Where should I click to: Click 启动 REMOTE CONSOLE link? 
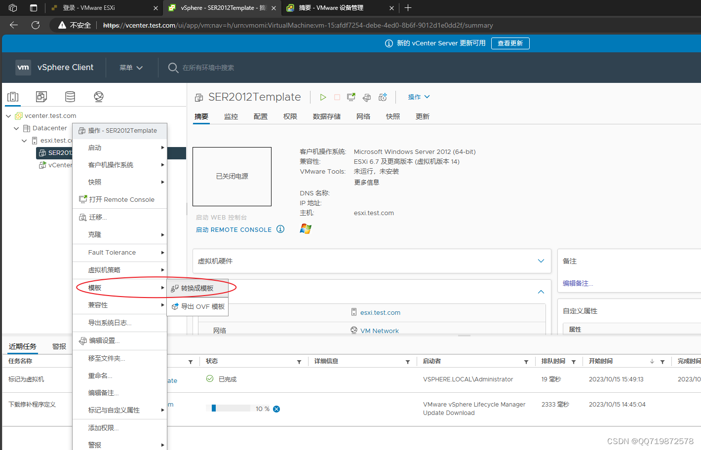(x=234, y=229)
